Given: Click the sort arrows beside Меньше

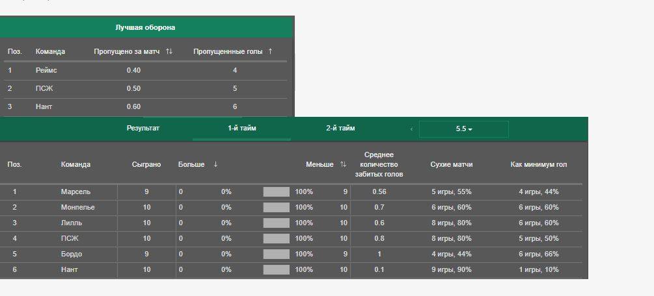Looking at the screenshot, I should [343, 164].
